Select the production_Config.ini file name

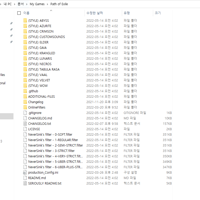click(43, 172)
